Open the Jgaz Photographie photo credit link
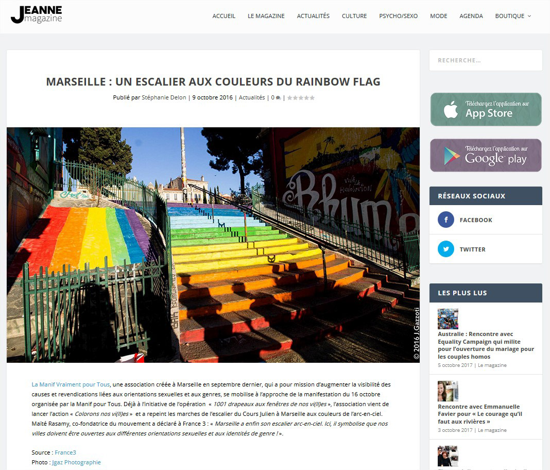Viewport: 550px width, 470px height. pyautogui.click(x=76, y=462)
